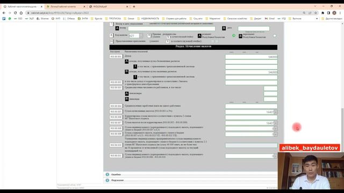Open the green WhatsApp bookmark

[x=10, y=19]
